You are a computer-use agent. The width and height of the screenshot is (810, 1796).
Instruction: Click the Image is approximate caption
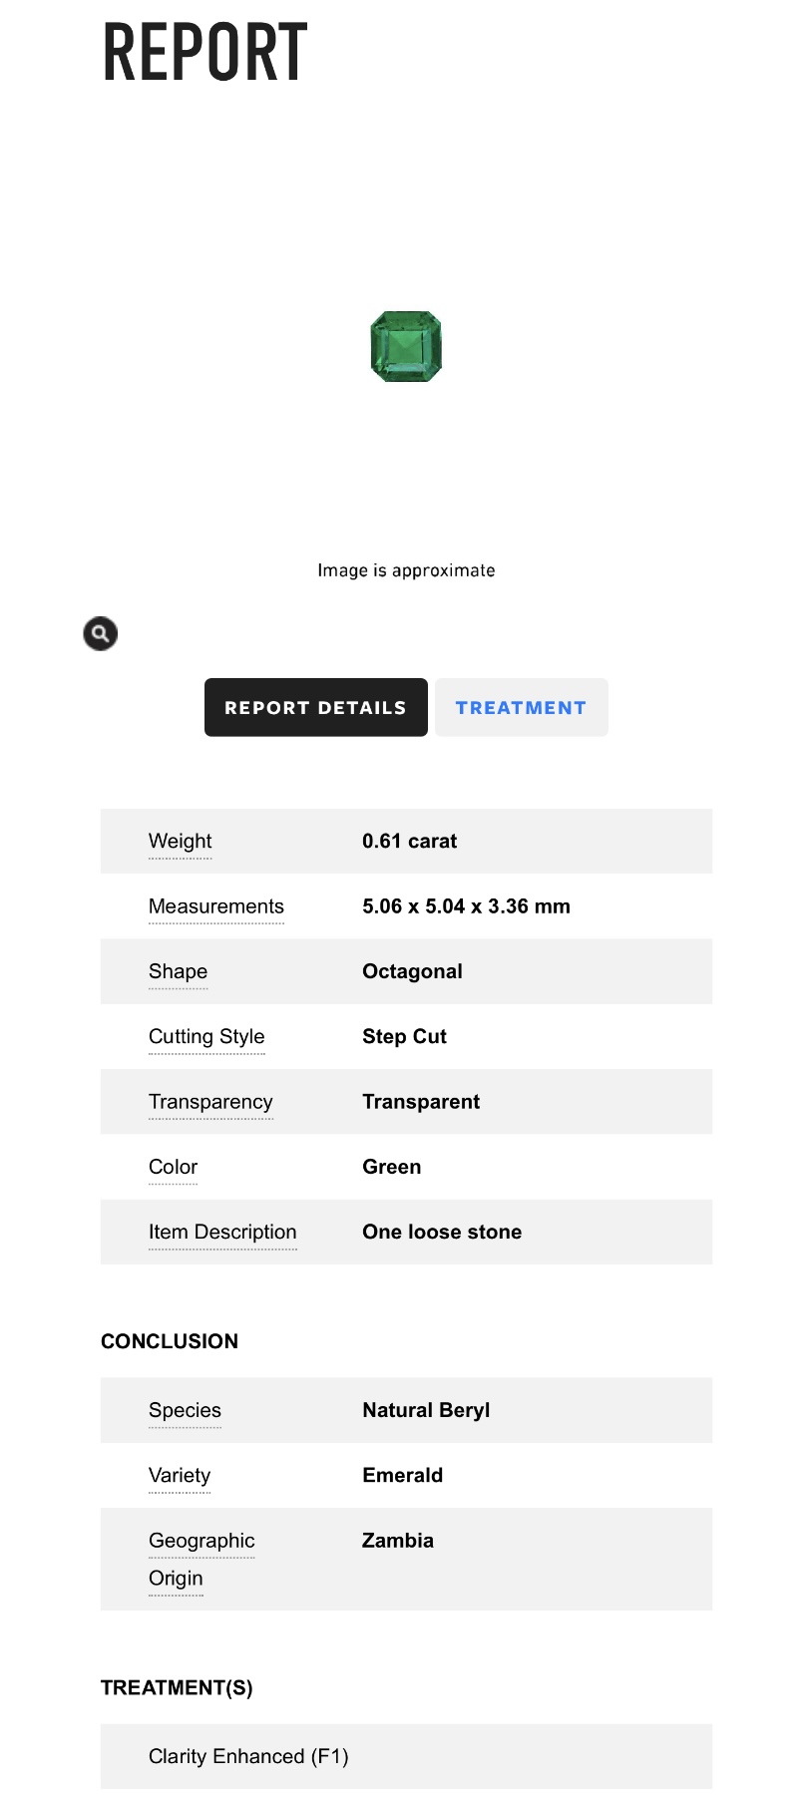click(x=406, y=570)
